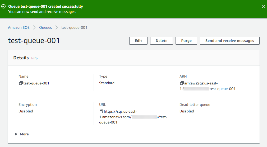The width and height of the screenshot is (267, 147).
Task: Select the test-queue-001 page heading
Action: point(34,41)
